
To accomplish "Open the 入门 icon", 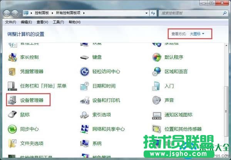I will pyautogui.click(x=156, y=86).
